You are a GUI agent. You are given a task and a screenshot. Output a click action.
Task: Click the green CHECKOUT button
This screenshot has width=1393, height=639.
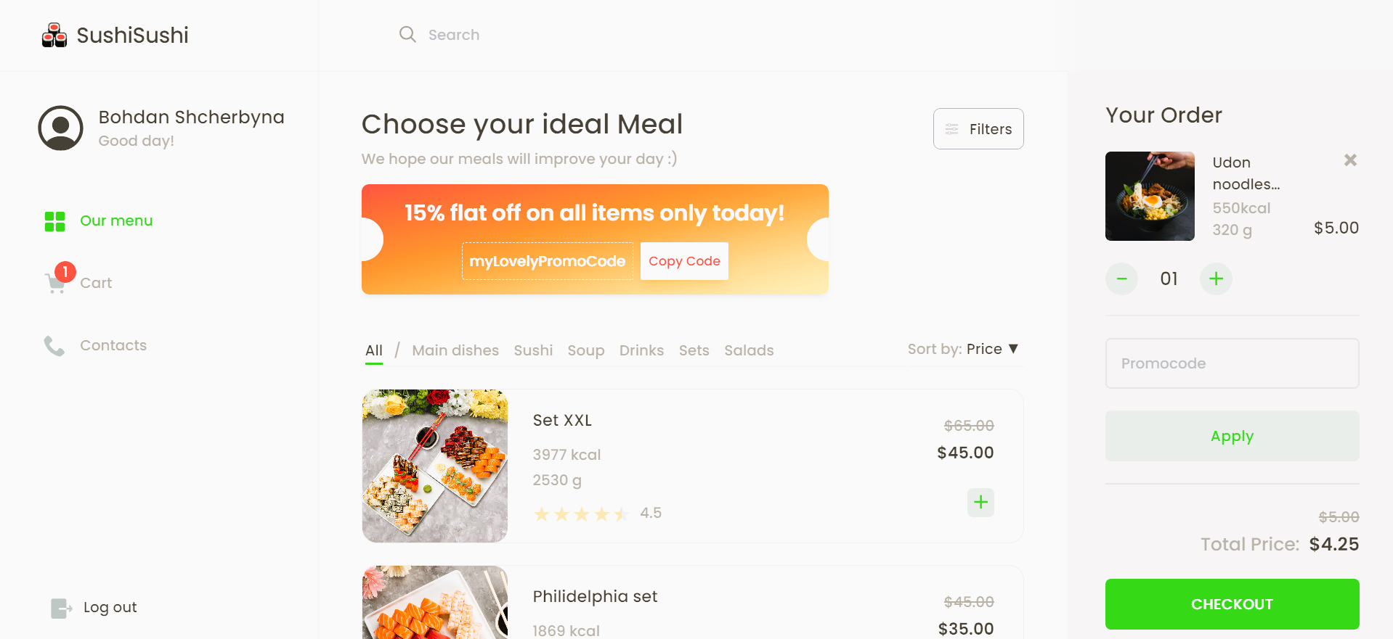pos(1232,604)
